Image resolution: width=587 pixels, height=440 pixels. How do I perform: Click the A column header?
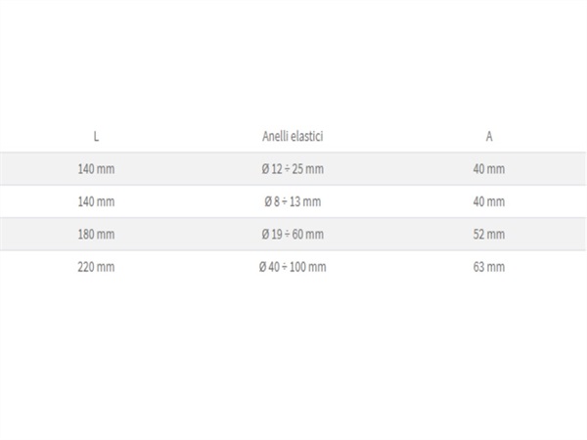pos(489,137)
